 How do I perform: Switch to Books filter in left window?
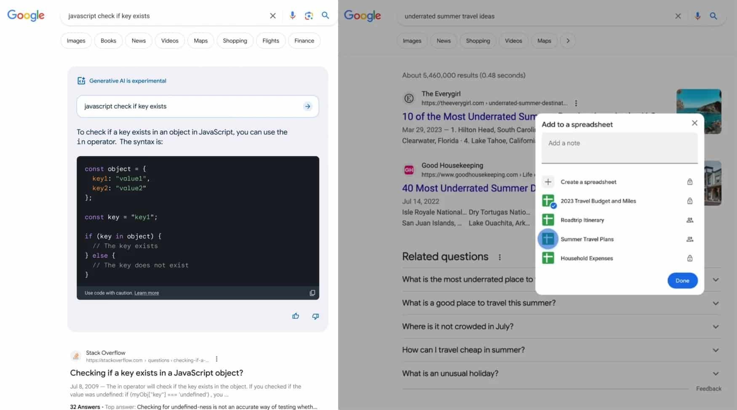tap(108, 41)
